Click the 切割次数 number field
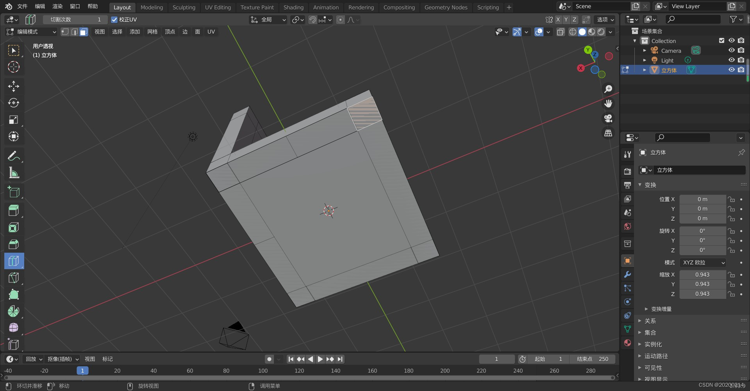The image size is (750, 391). coord(75,20)
